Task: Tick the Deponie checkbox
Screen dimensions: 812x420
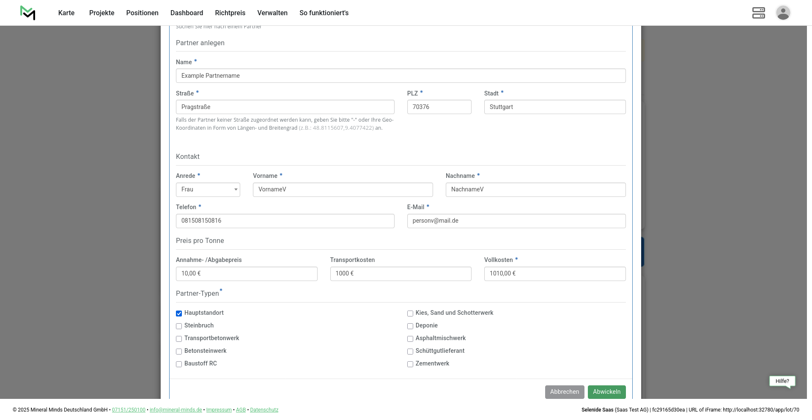Action: [410, 326]
